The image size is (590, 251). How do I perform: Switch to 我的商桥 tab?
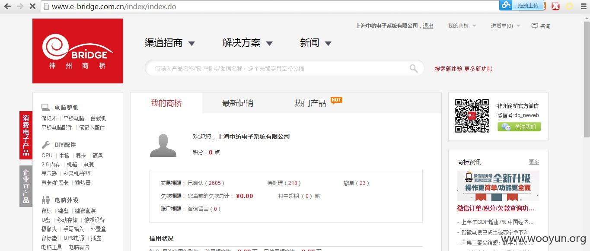[166, 103]
